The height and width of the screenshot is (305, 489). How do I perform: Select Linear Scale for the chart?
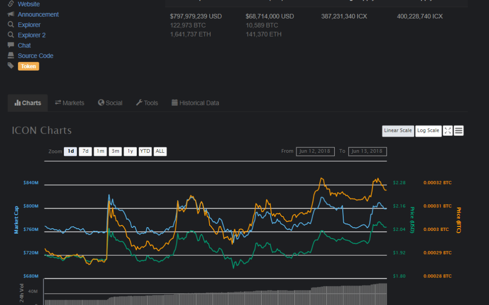[398, 131]
